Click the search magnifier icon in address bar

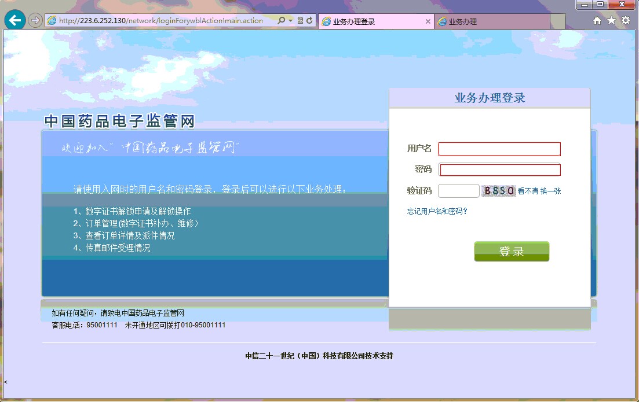pos(281,20)
